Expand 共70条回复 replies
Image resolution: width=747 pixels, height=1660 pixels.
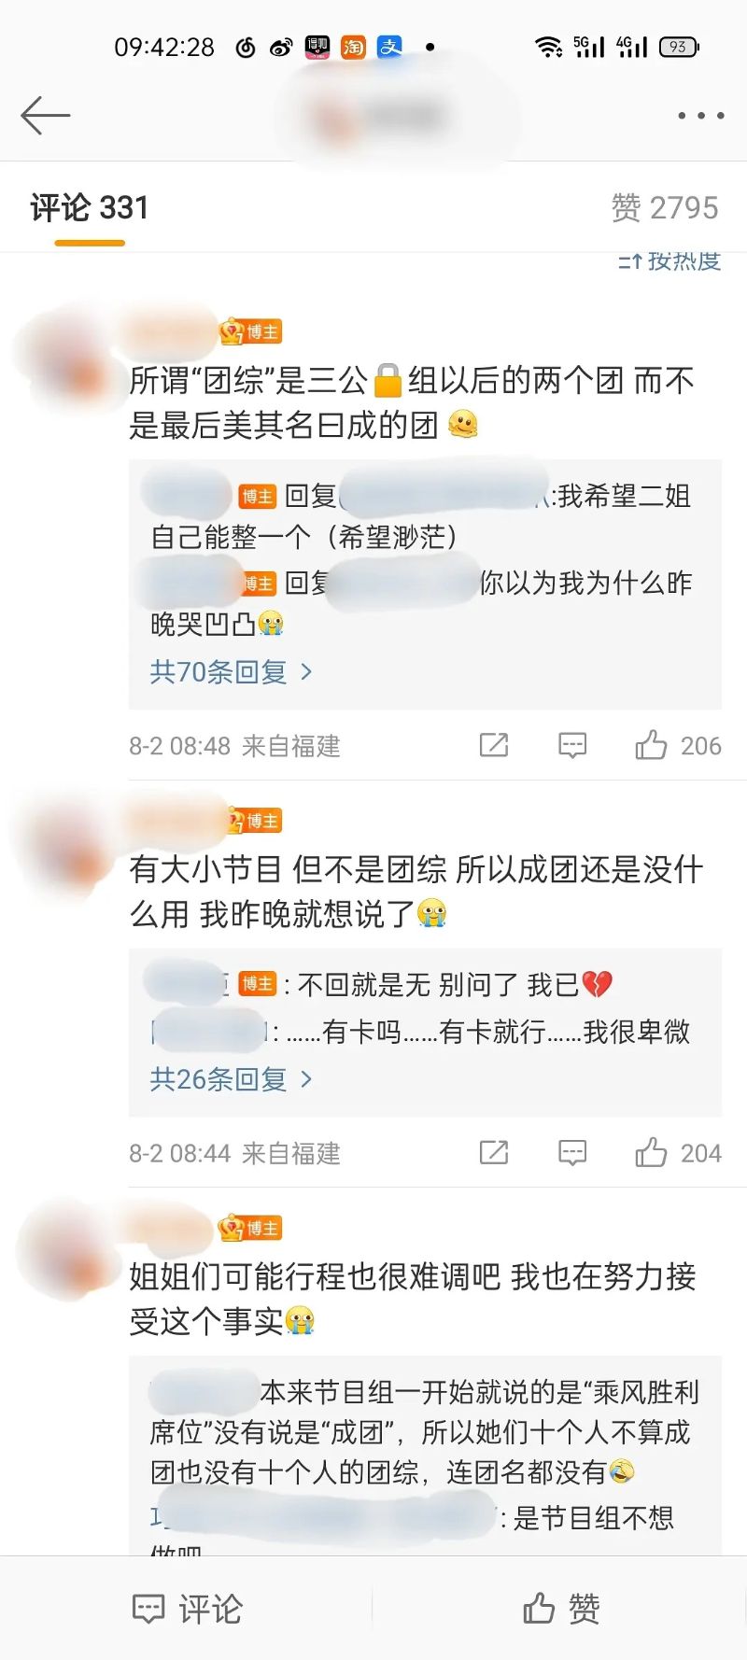(x=231, y=671)
